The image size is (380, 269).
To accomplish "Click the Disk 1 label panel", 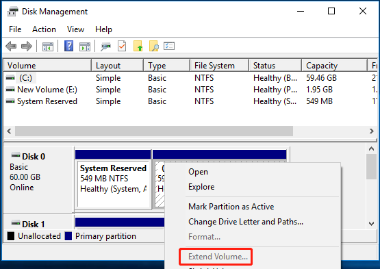I will 39,222.
